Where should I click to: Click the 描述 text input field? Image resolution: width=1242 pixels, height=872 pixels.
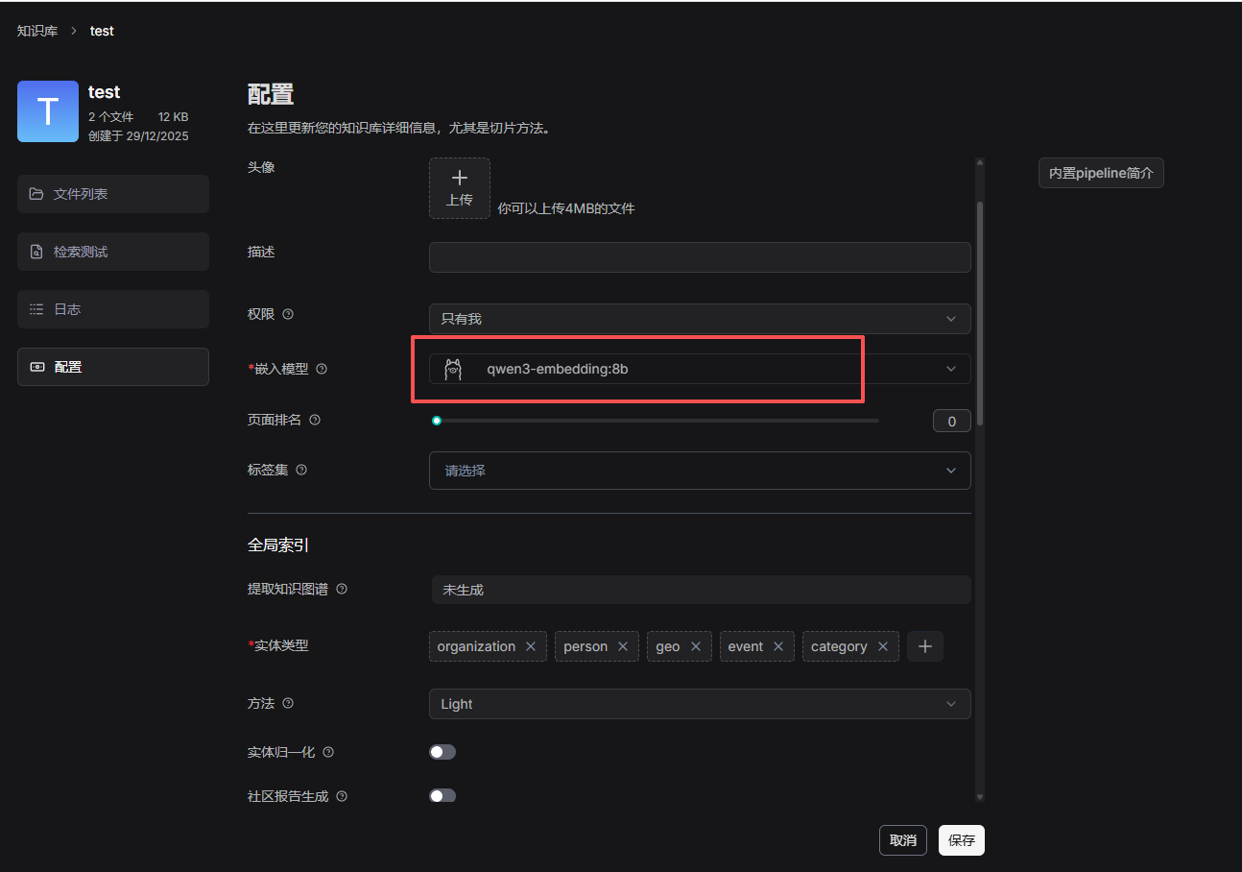pos(699,257)
